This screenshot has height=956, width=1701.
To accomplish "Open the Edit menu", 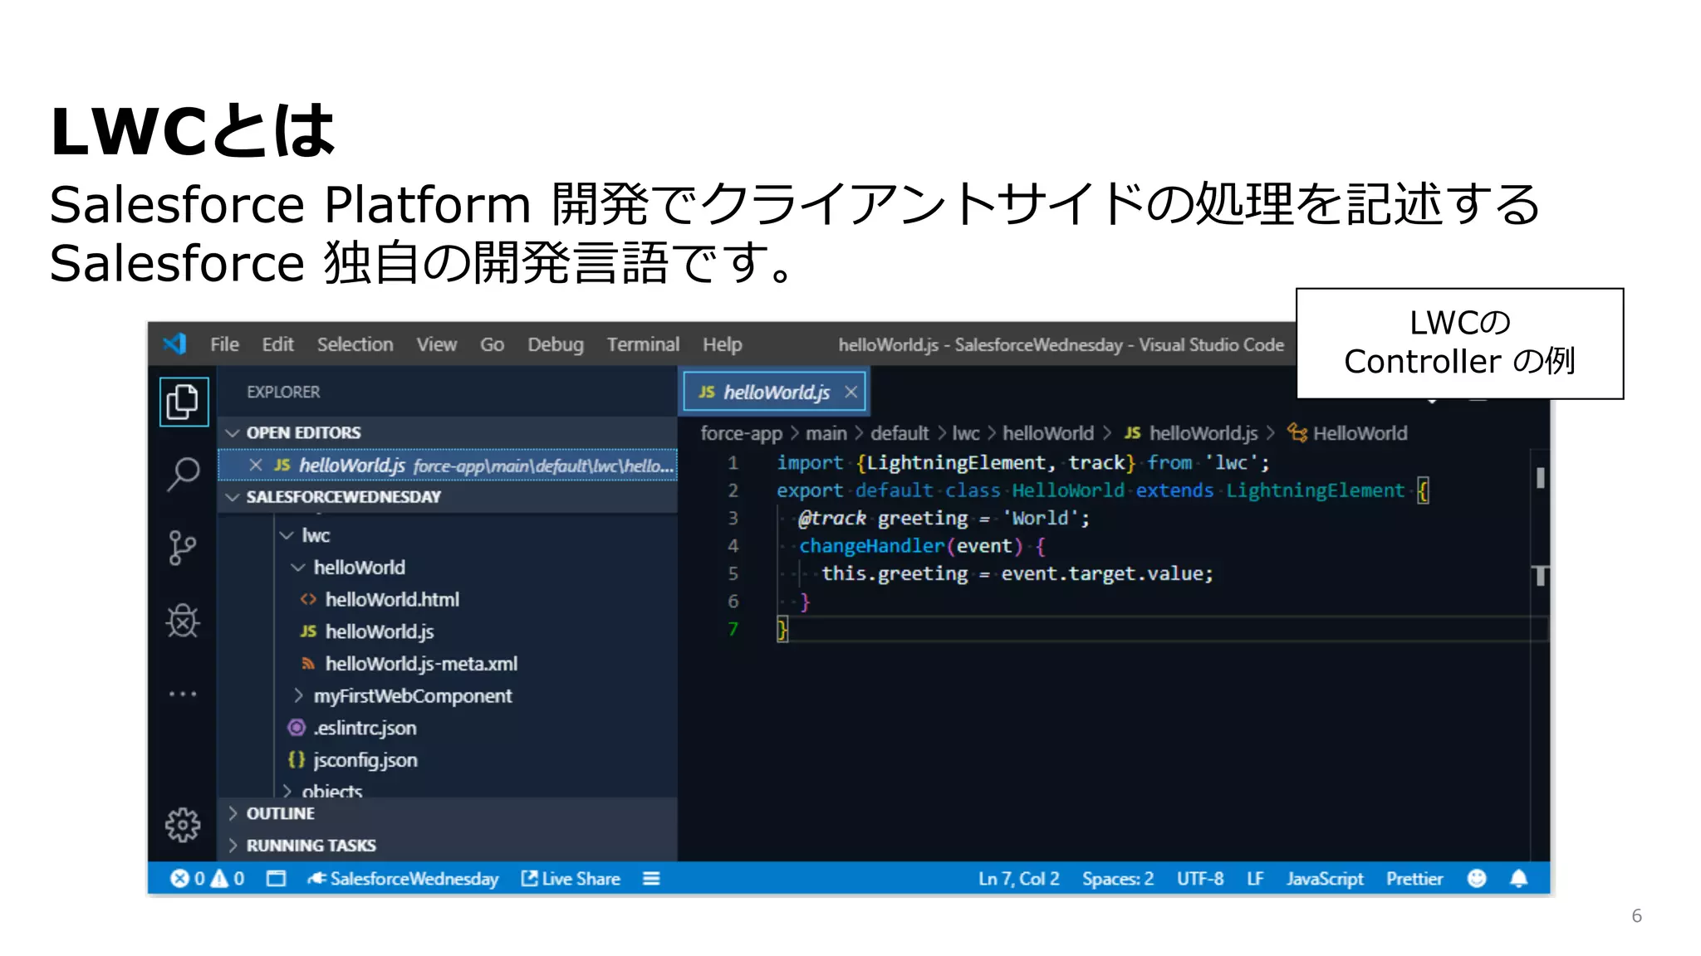I will [277, 344].
